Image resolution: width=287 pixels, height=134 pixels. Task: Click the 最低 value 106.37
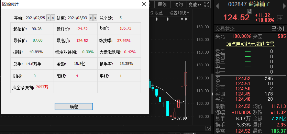[279, 131]
